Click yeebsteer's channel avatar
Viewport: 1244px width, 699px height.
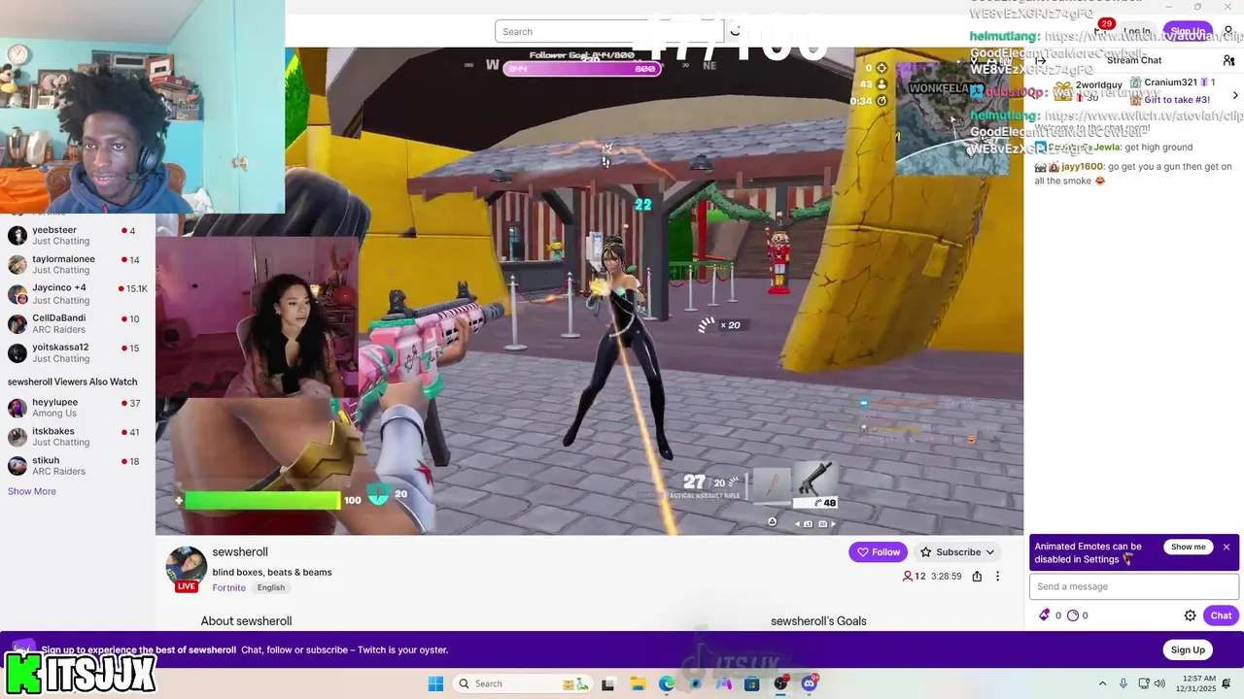pos(17,235)
